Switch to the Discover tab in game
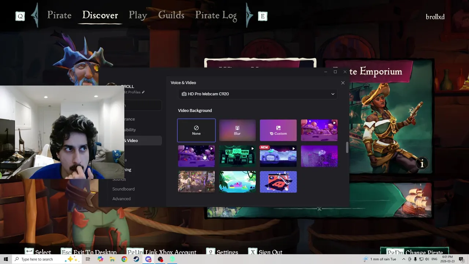 coord(100,15)
